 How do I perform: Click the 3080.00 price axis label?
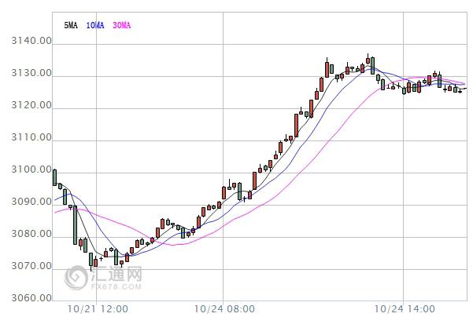coord(31,234)
